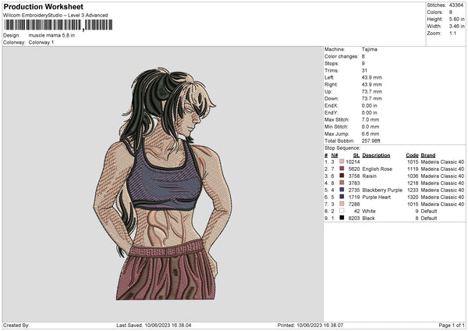The width and height of the screenshot is (468, 331).
Task: Click the Max Jump value '6.6 mm'
Action: (370, 133)
